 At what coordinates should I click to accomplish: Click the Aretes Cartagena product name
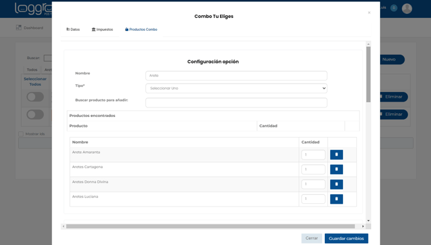87,167
